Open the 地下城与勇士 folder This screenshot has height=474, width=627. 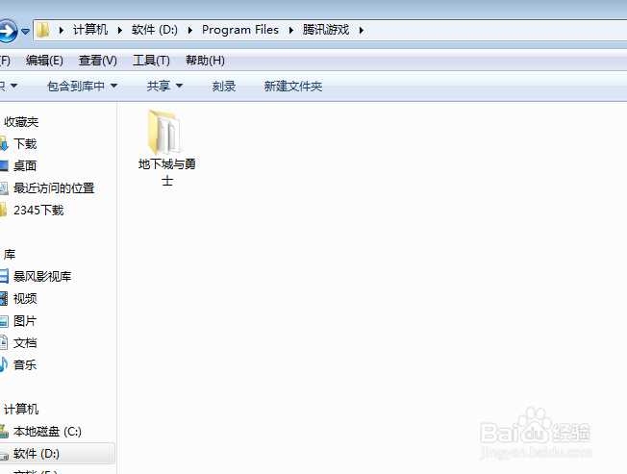pos(166,148)
